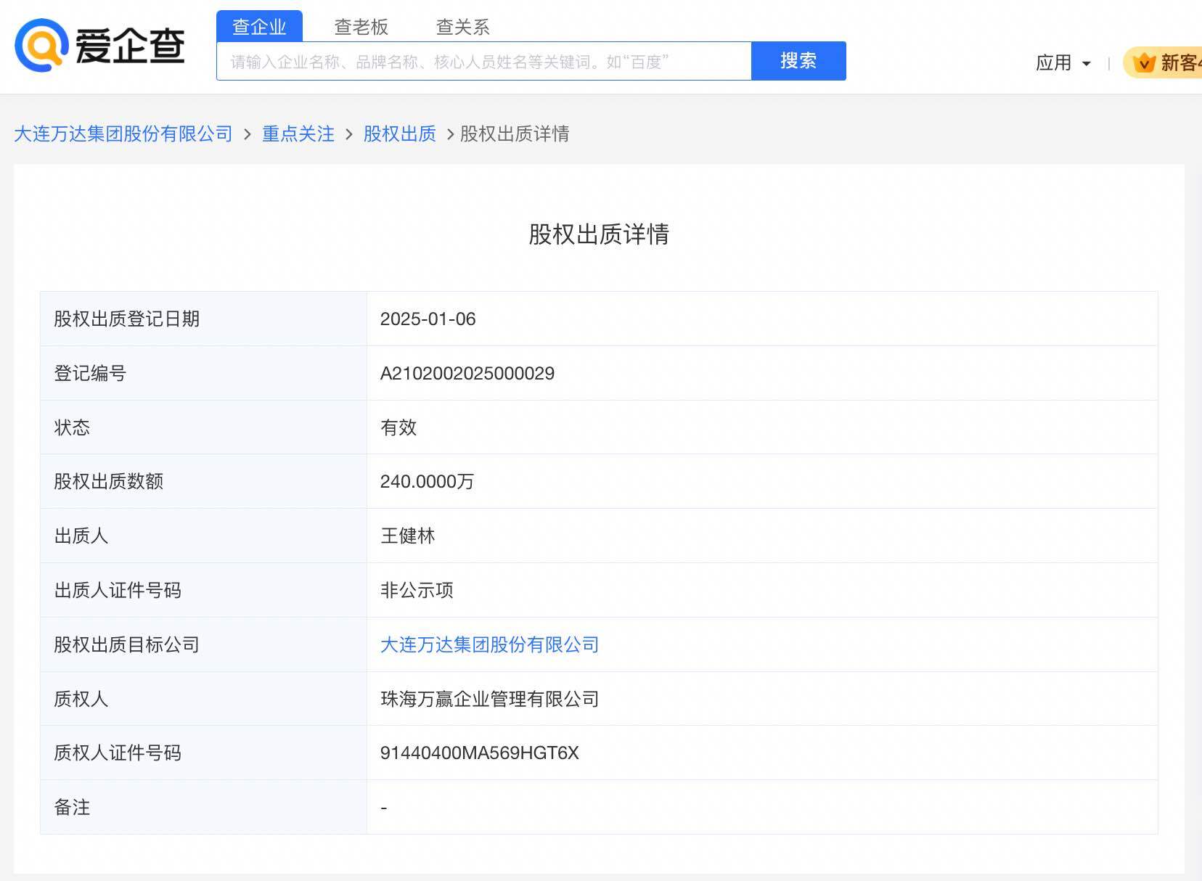Select pledgee ID 91440400MA569HGT6X

pos(480,753)
